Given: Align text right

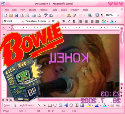Looking at the screenshot, I should [x=92, y=21].
